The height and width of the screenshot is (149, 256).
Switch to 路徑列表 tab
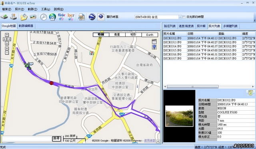pos(170,26)
